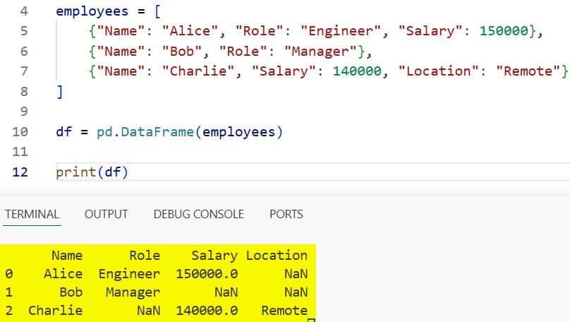
Task: Click the print(df) statement
Action: (92, 172)
